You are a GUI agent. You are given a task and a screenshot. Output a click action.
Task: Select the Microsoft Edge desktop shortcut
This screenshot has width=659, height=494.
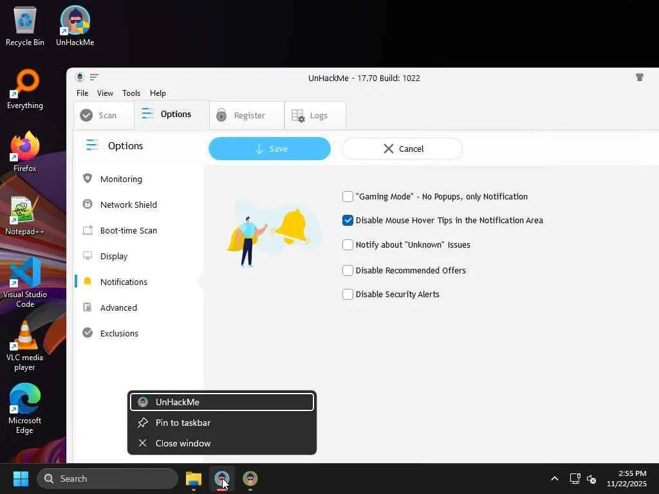25,408
